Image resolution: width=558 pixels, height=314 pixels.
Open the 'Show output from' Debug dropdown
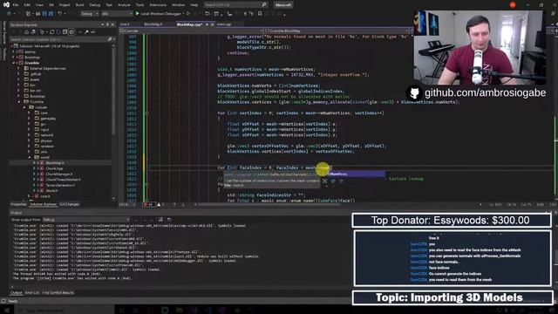coord(85,220)
